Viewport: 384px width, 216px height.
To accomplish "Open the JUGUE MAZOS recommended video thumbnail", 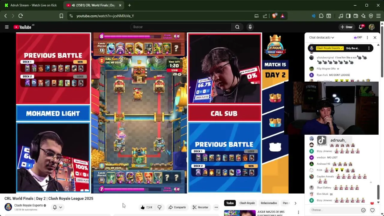I will click(240, 213).
